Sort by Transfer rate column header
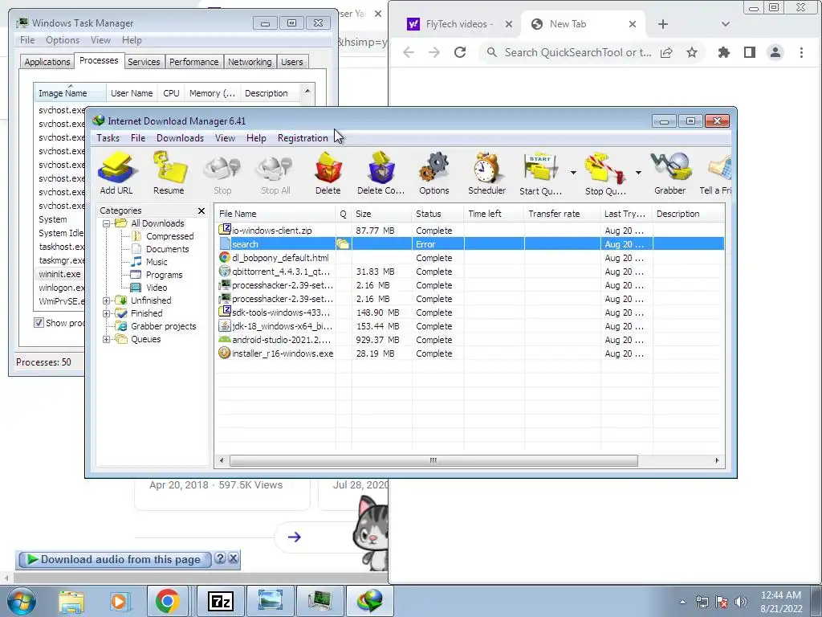This screenshot has height=617, width=822. (x=562, y=214)
